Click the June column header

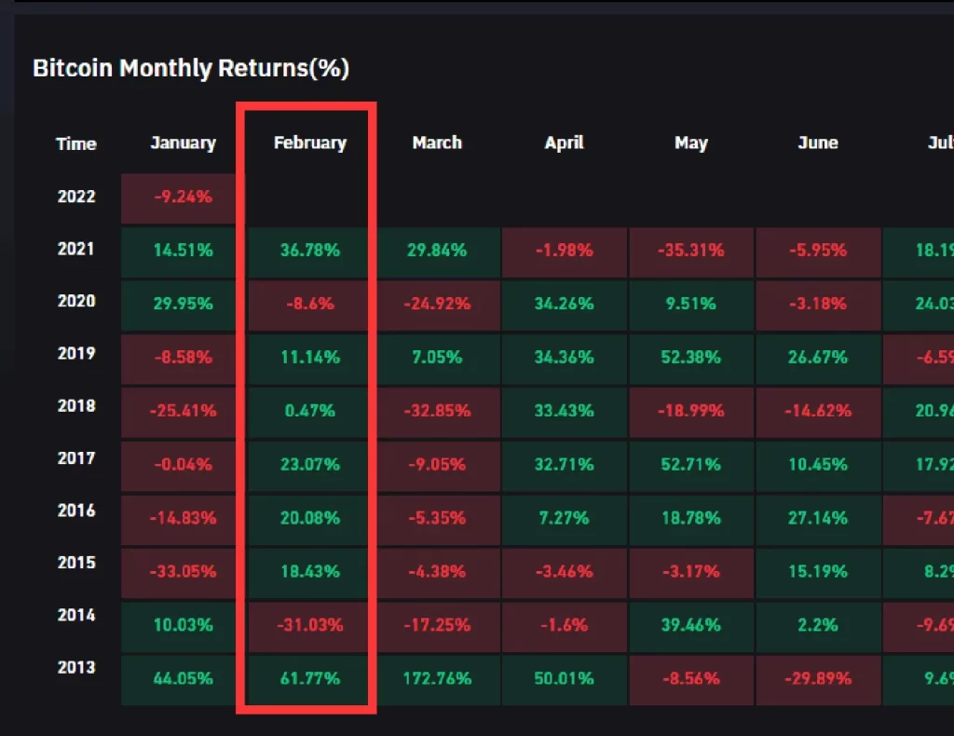tap(818, 143)
